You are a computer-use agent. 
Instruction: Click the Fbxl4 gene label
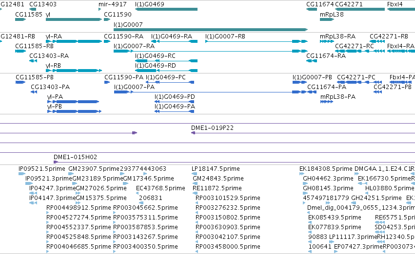point(395,4)
